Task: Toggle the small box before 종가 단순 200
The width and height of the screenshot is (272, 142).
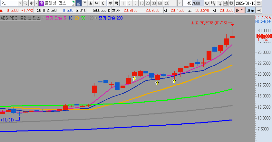Action: (96, 18)
